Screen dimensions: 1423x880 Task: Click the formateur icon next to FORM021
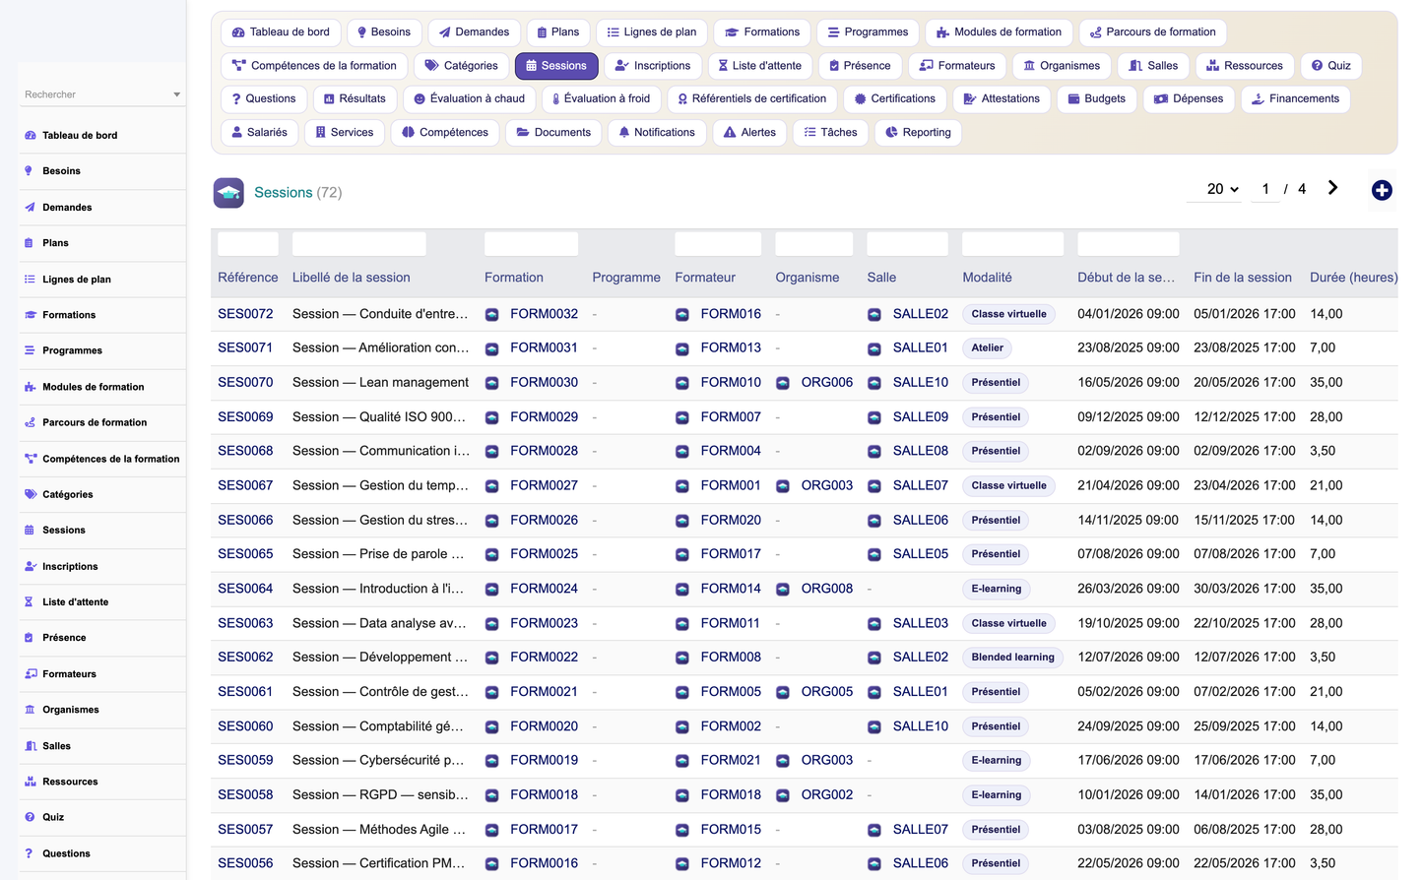point(682,761)
